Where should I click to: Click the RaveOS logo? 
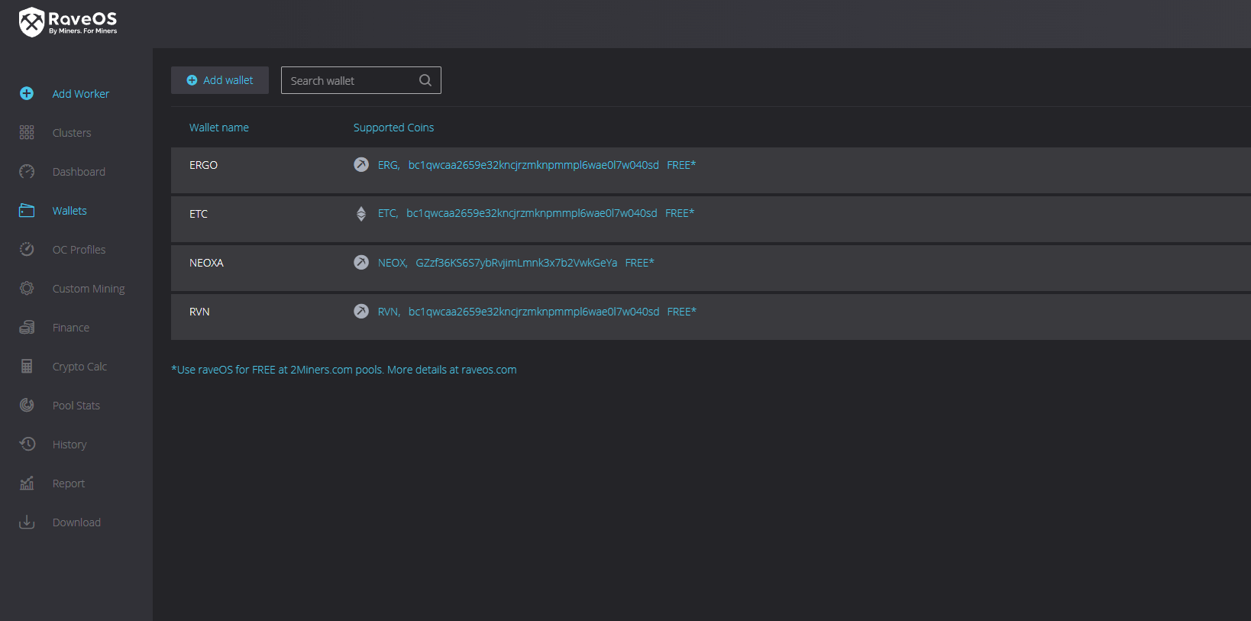68,22
